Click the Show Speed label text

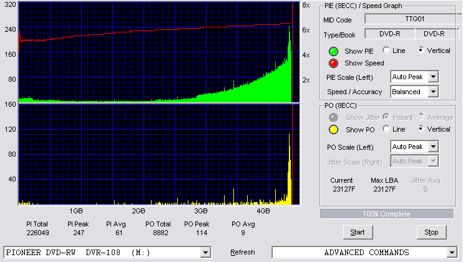click(x=364, y=63)
